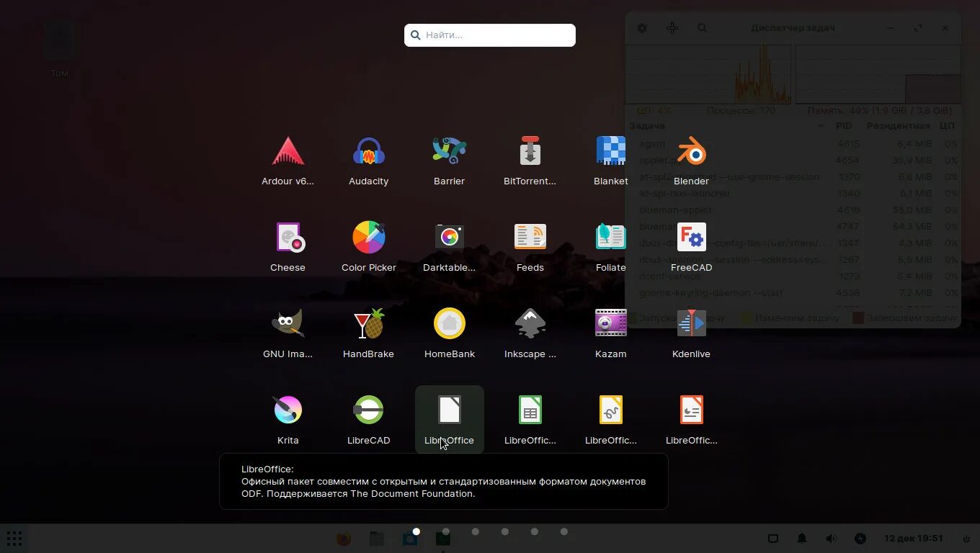Click the 12 дек 19:51 clock
This screenshot has width=980, height=553.
coord(913,538)
